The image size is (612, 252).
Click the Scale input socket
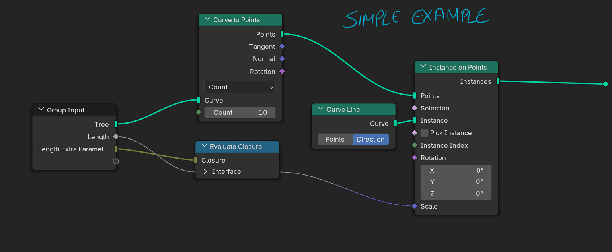pos(415,206)
